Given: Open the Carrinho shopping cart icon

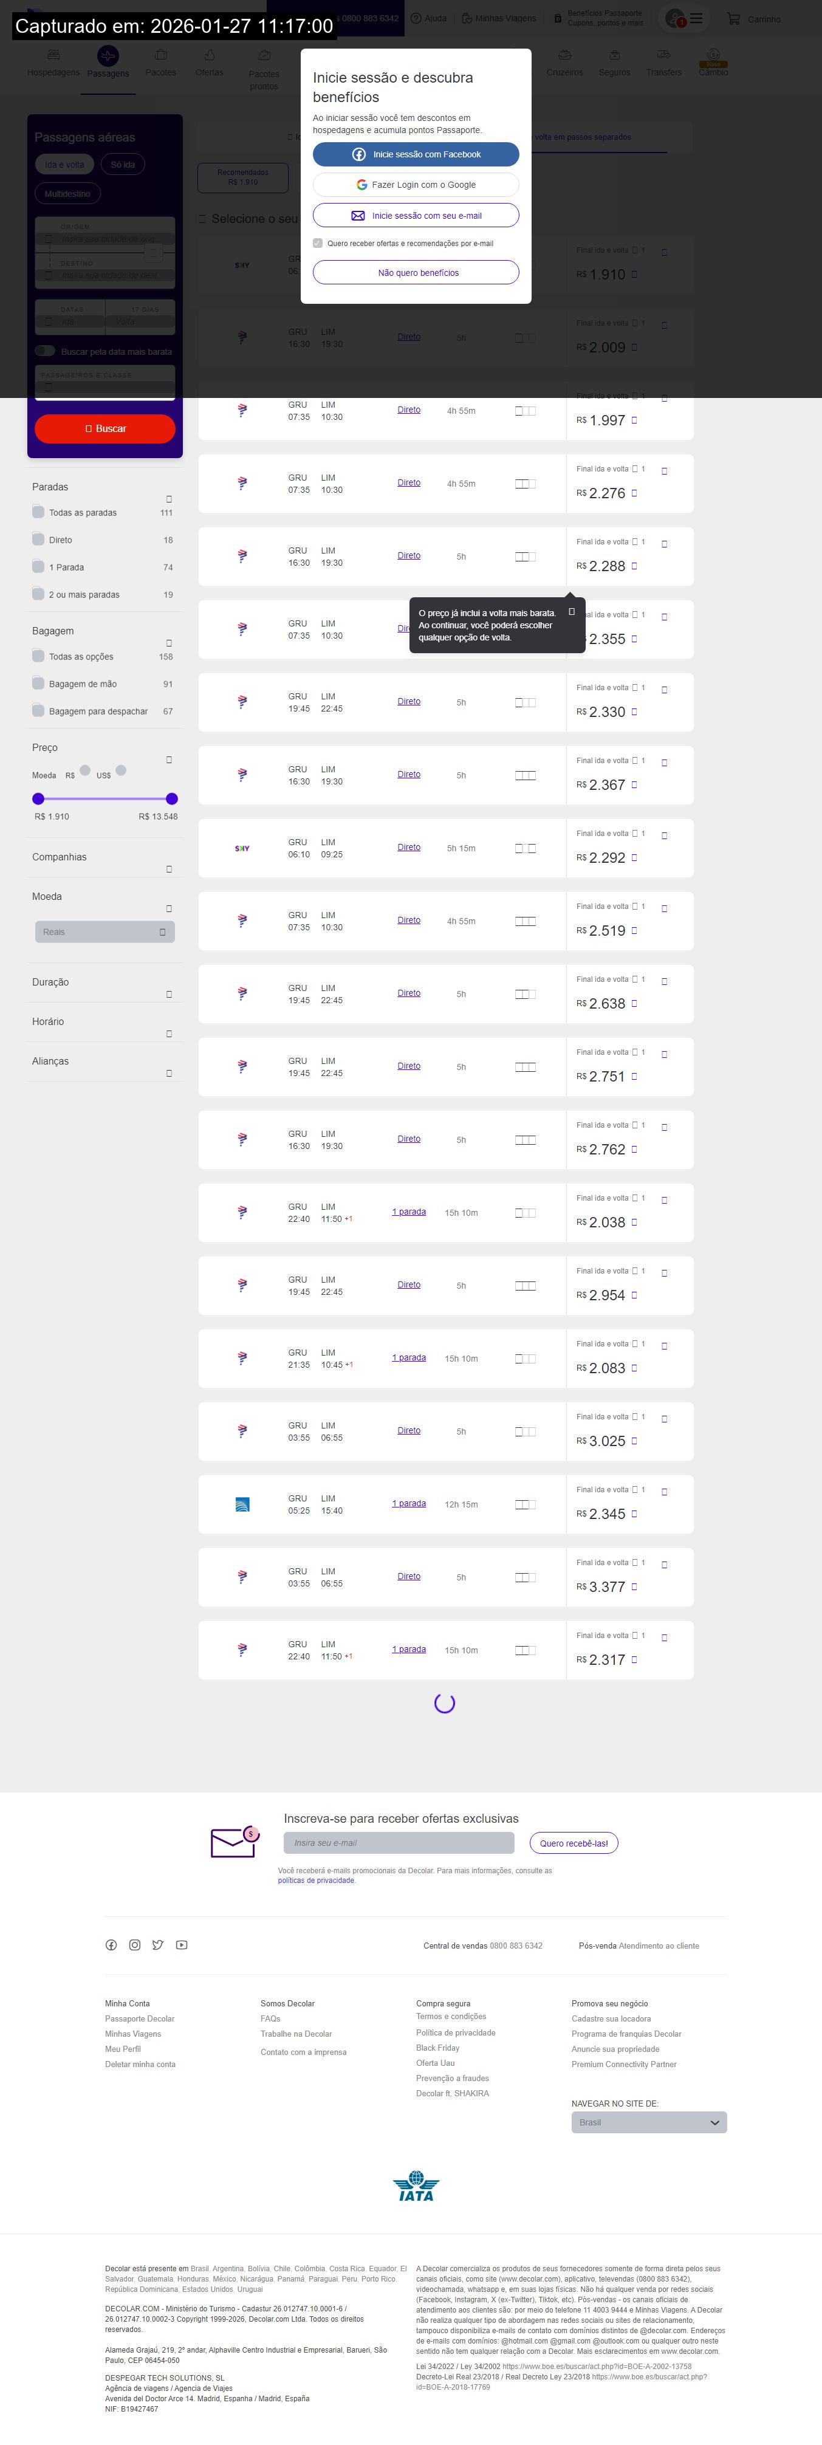Looking at the screenshot, I should 734,18.
